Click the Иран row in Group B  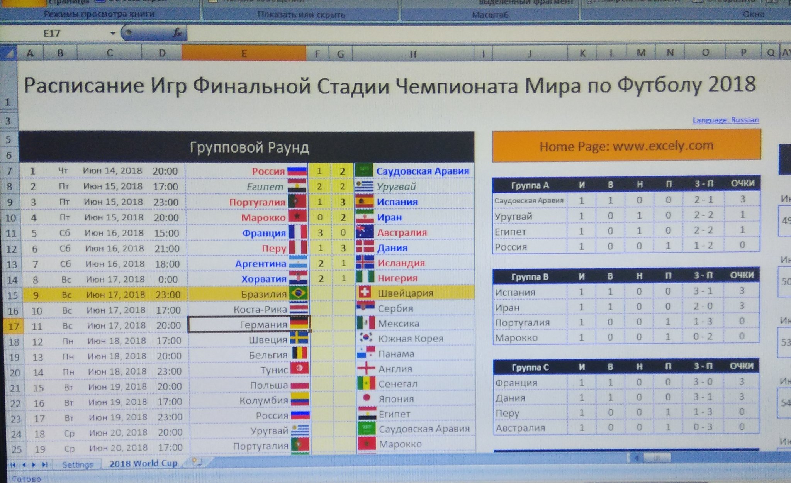626,307
